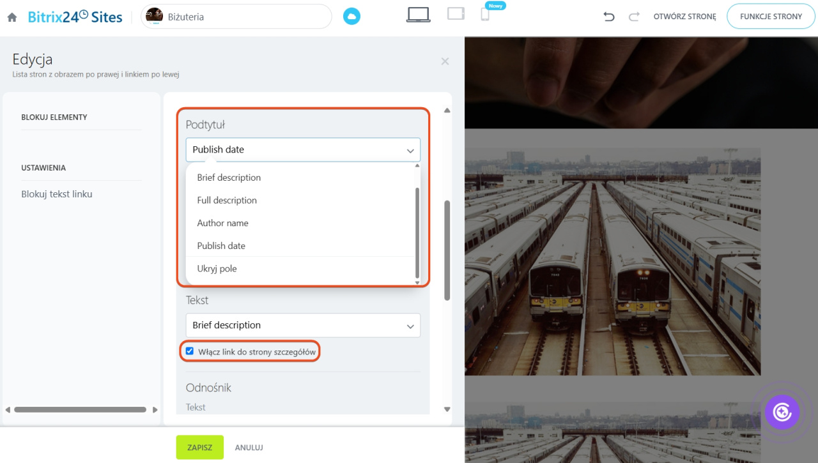Image resolution: width=818 pixels, height=463 pixels.
Task: Click the Odnośnik section heading
Action: (208, 388)
